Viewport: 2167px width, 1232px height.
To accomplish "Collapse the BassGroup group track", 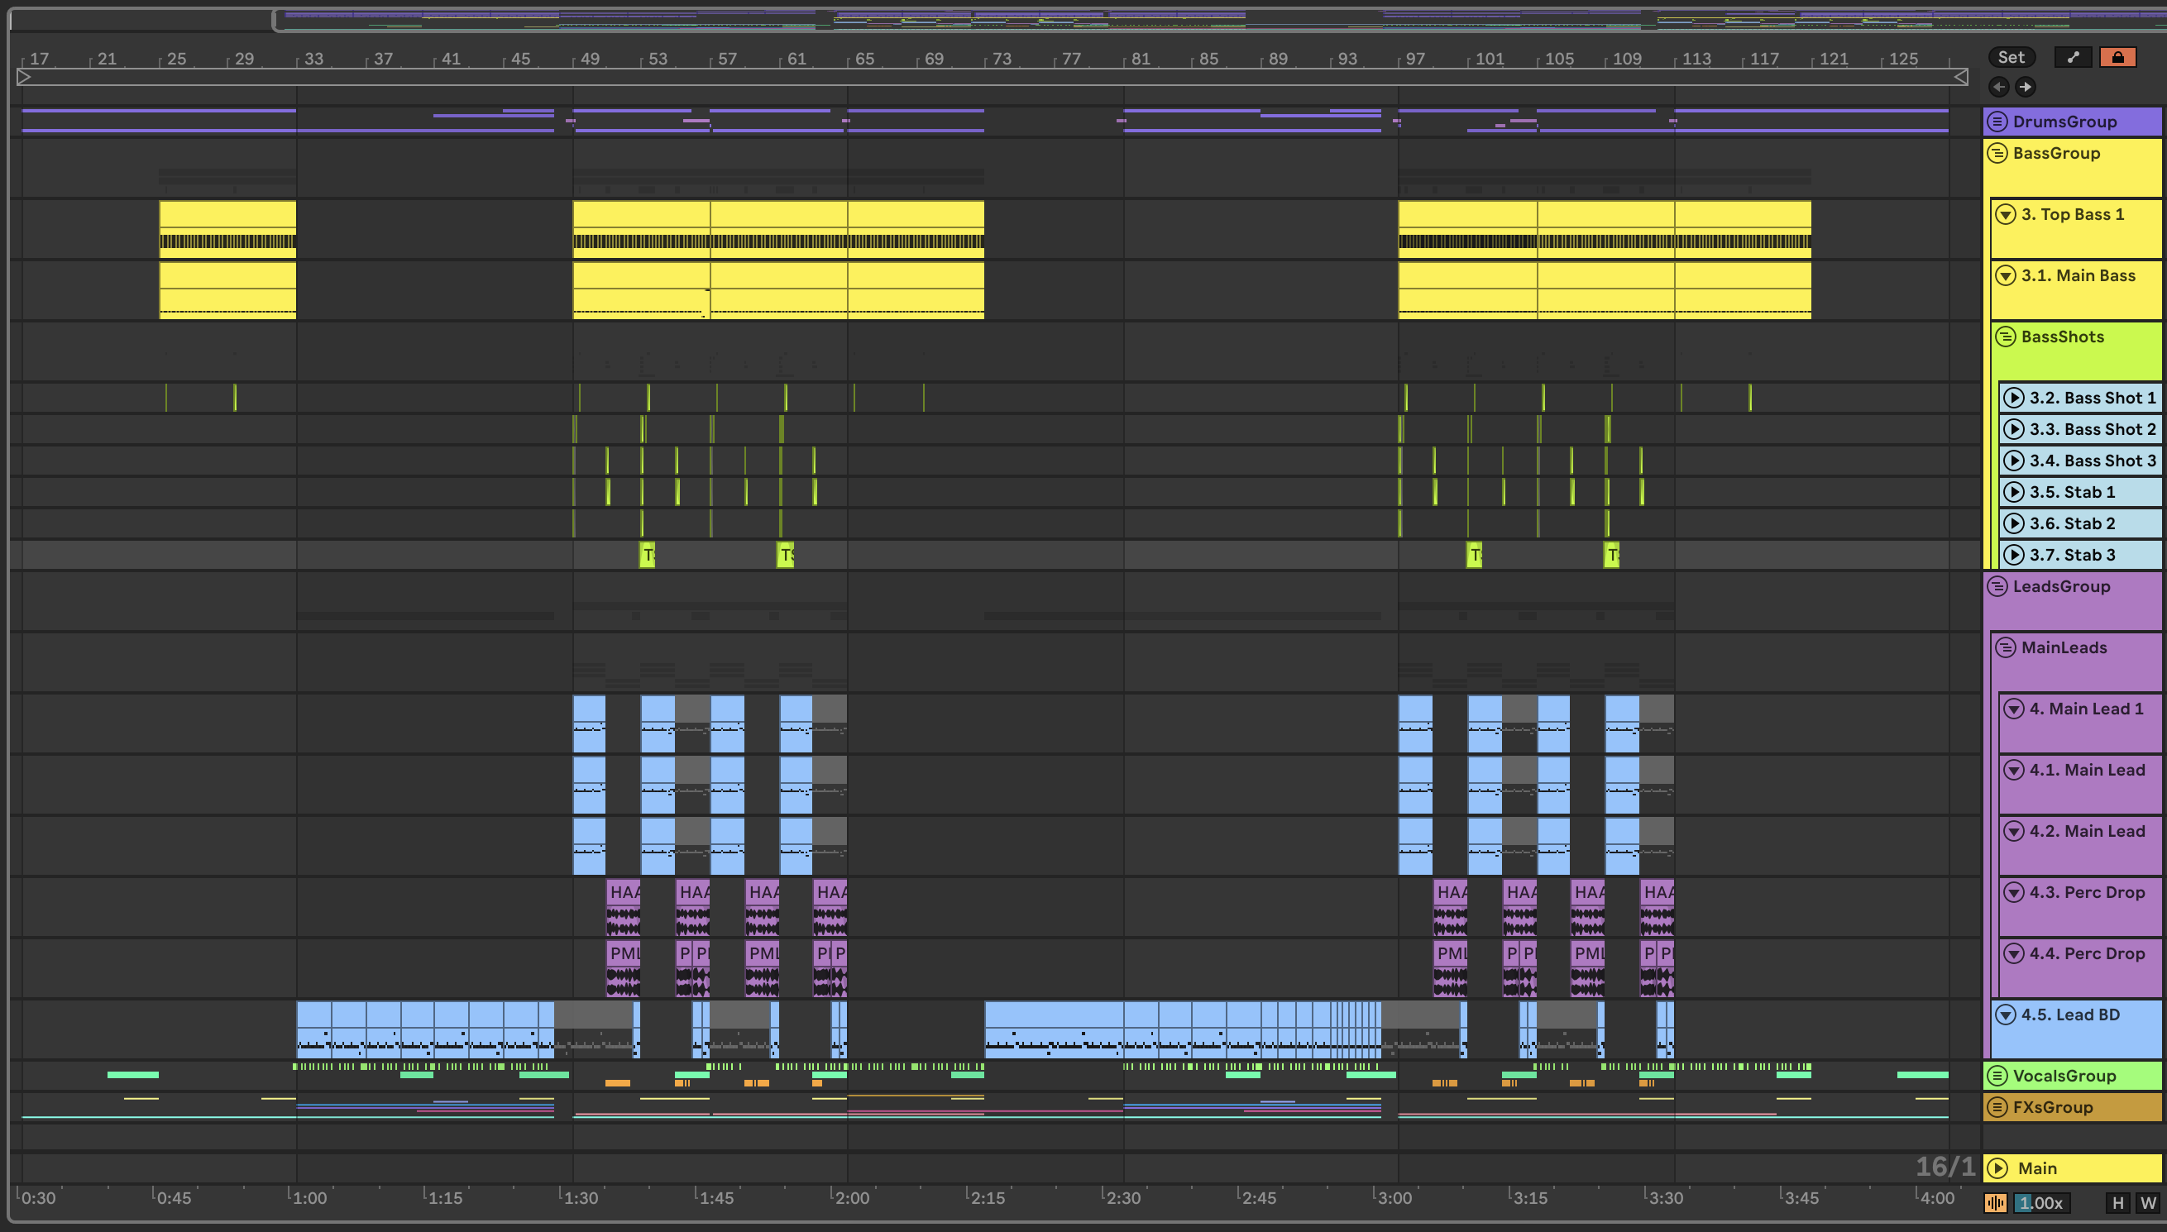I will coord(1997,153).
